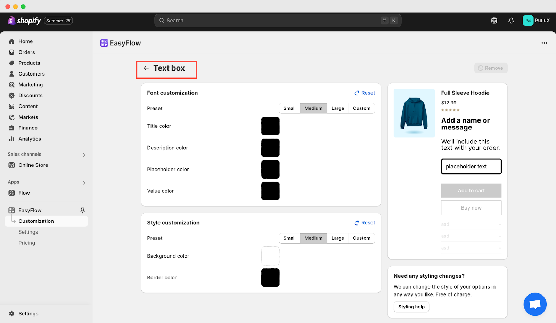Click the Finance bank icon
The width and height of the screenshot is (556, 323).
(x=11, y=128)
